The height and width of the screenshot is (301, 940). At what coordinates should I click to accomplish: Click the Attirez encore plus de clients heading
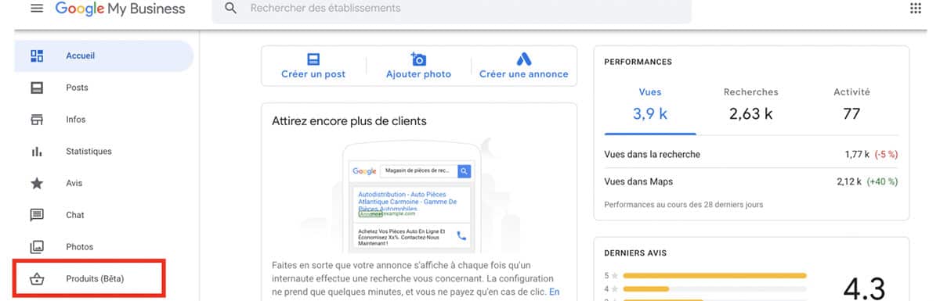tap(349, 121)
